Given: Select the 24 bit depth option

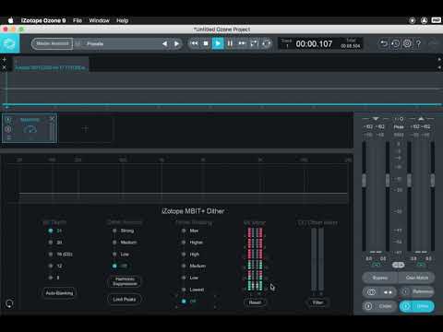Looking at the screenshot, I should click(55, 231).
